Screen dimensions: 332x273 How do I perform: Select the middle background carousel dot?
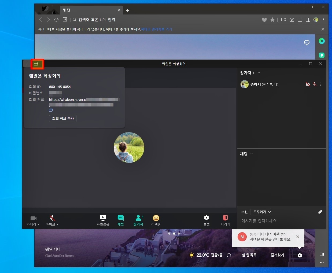(x=174, y=234)
